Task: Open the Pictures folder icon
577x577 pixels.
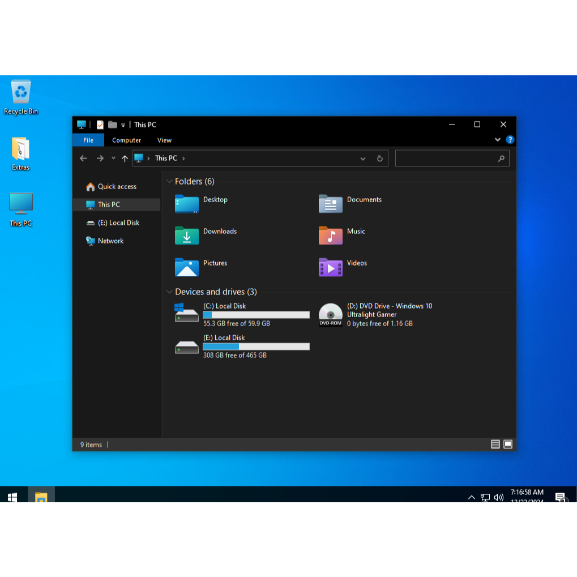Action: pyautogui.click(x=186, y=267)
